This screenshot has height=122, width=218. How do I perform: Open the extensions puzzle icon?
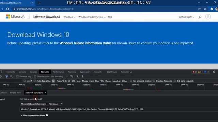click(212, 9)
